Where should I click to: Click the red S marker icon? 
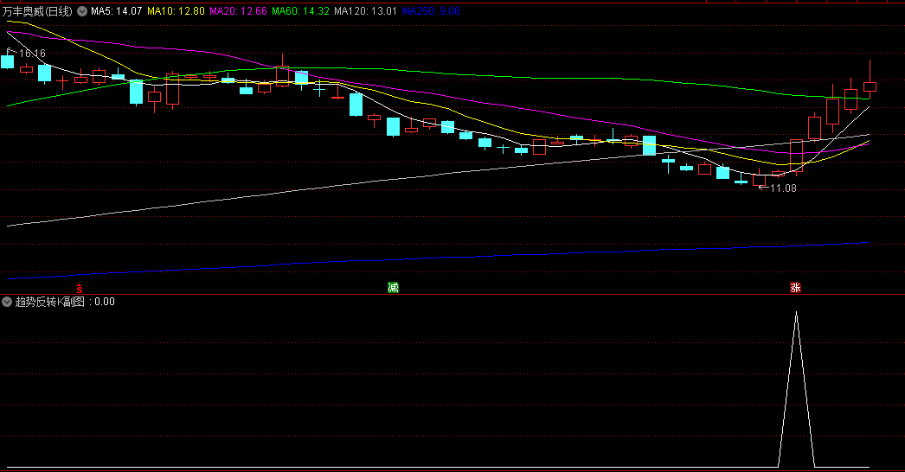point(80,289)
